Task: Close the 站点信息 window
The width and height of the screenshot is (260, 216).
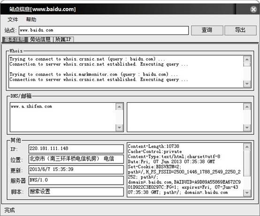Action: 253,9
